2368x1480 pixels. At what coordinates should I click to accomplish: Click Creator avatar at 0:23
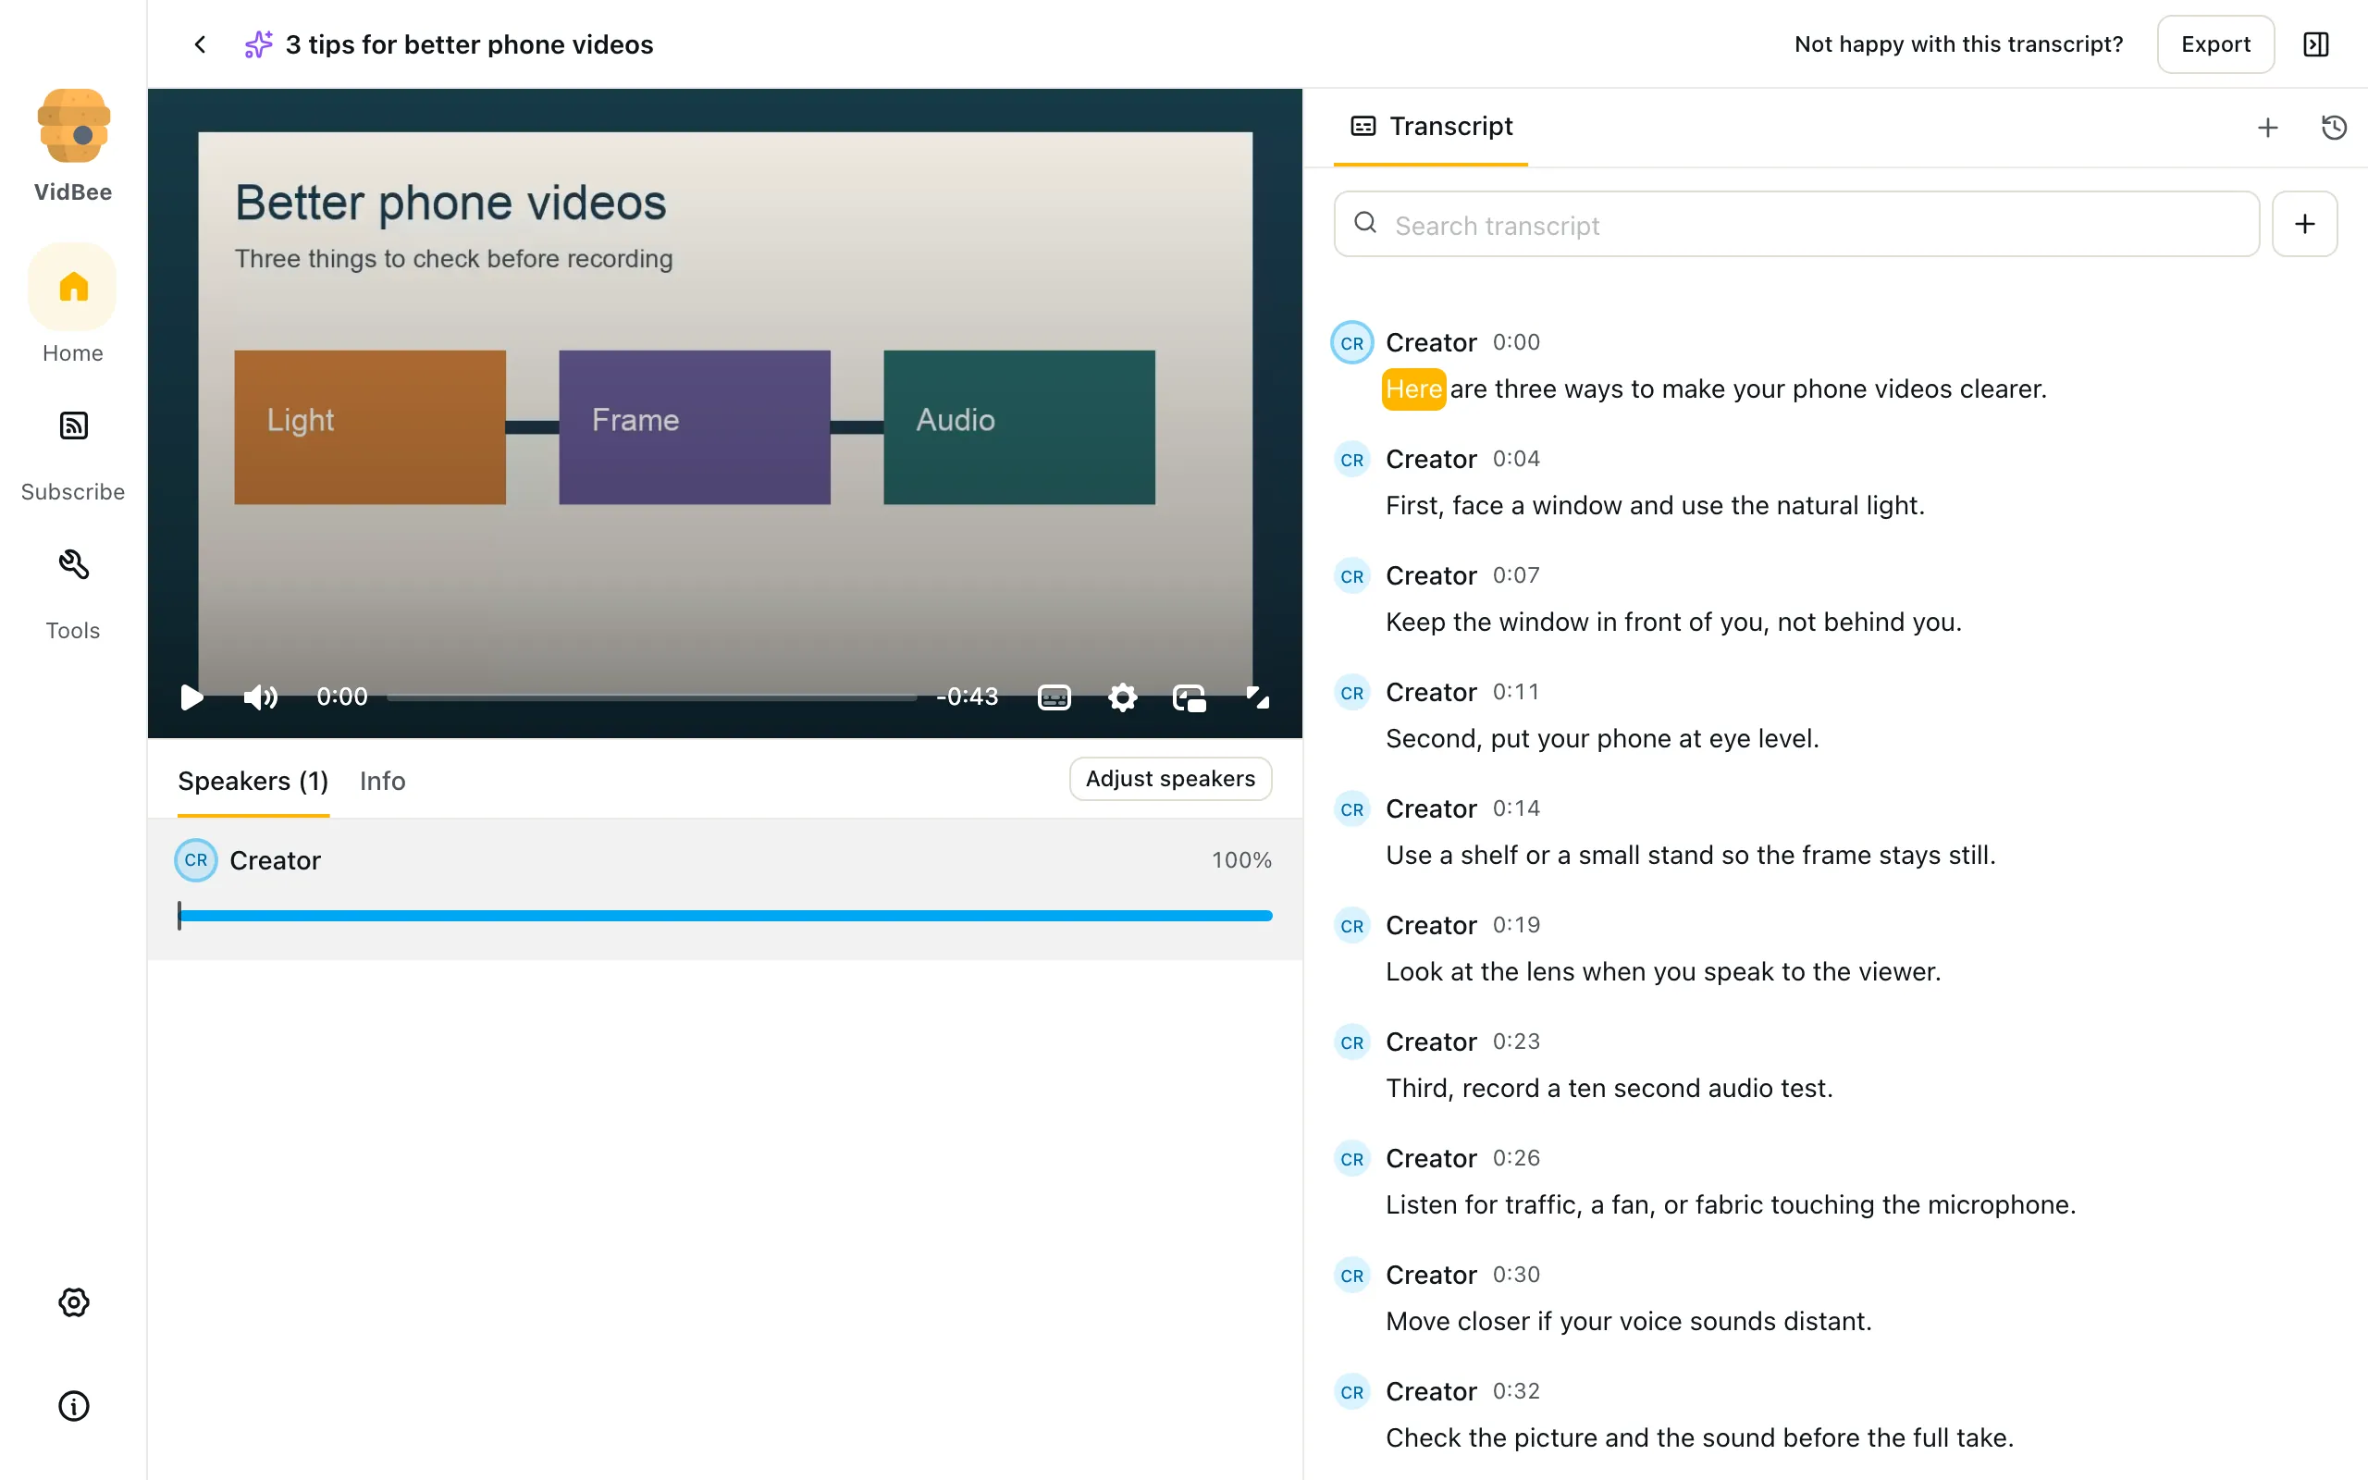[1352, 1042]
